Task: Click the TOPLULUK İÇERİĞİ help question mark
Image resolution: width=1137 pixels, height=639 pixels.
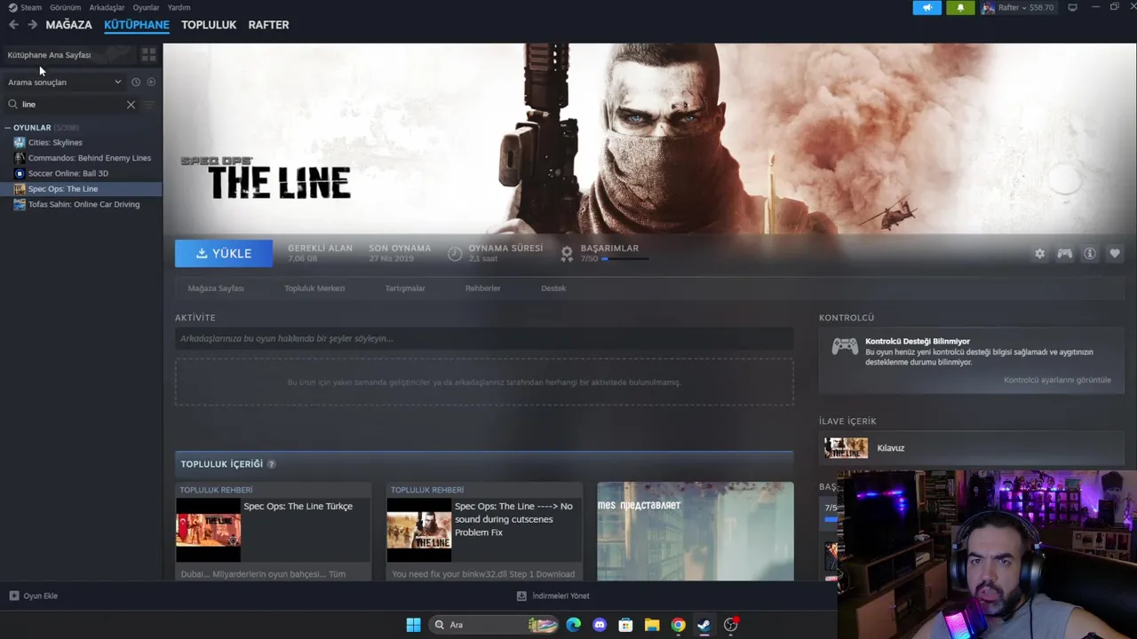Action: [272, 464]
